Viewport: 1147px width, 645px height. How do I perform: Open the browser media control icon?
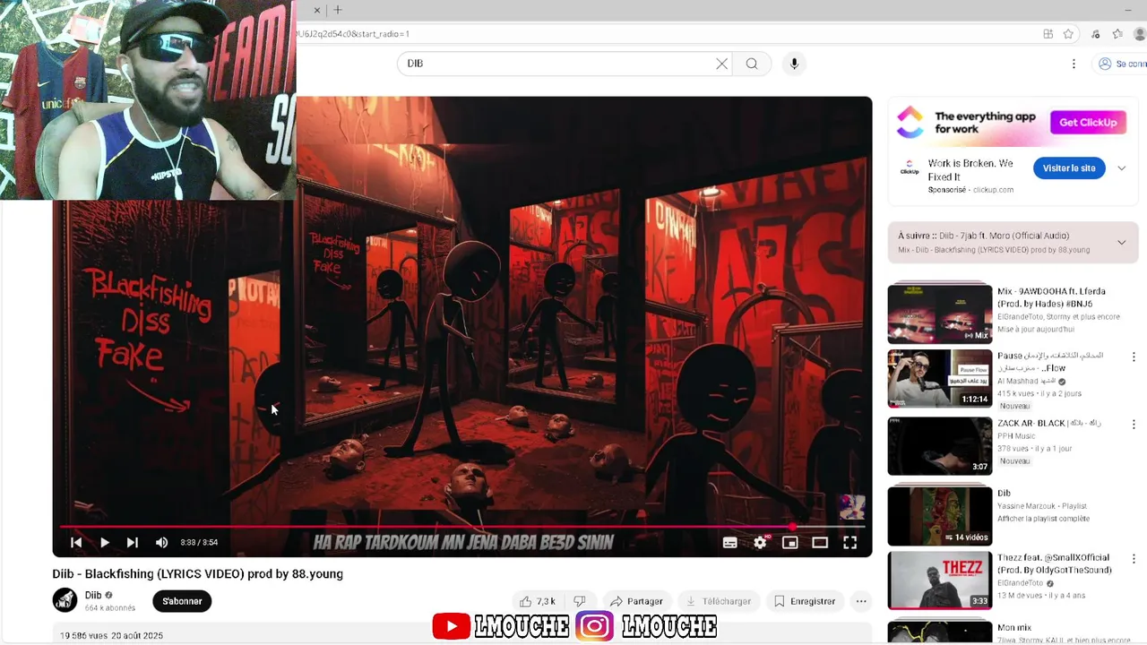click(1095, 34)
